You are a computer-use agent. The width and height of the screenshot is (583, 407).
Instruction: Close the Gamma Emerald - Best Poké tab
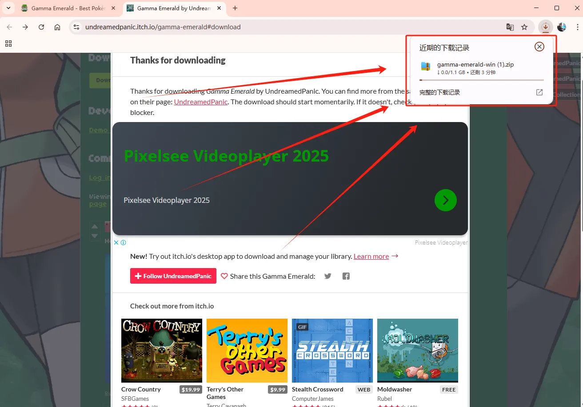click(114, 8)
